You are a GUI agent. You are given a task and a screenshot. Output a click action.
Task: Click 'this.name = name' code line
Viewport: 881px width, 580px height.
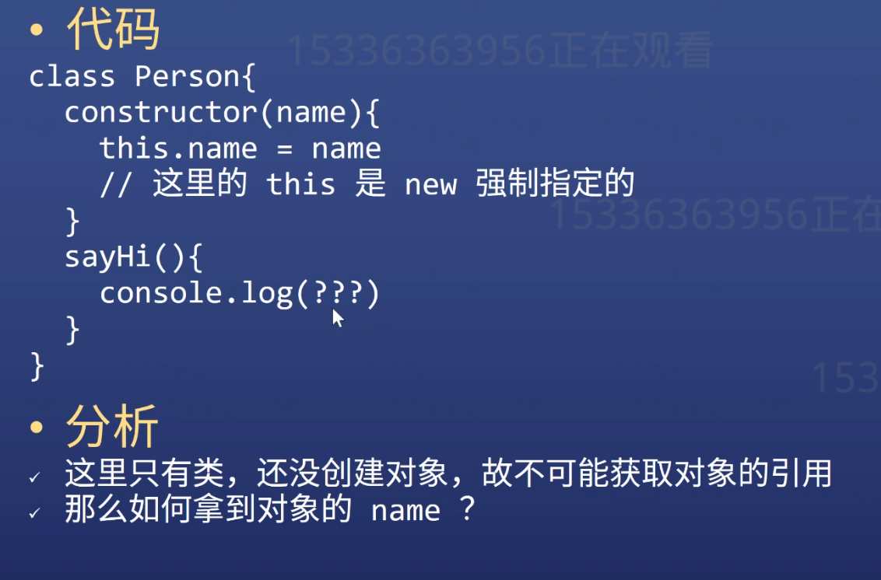coord(240,148)
